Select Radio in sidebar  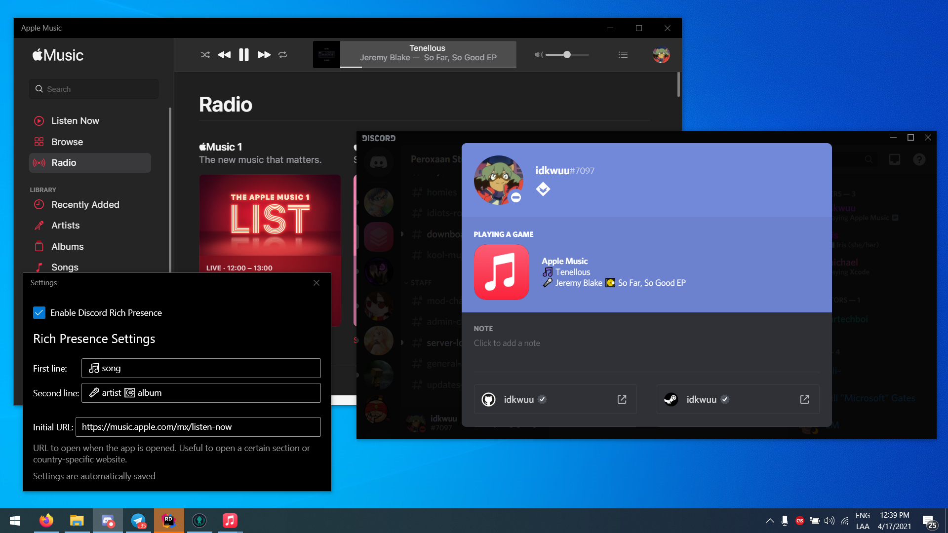point(90,163)
